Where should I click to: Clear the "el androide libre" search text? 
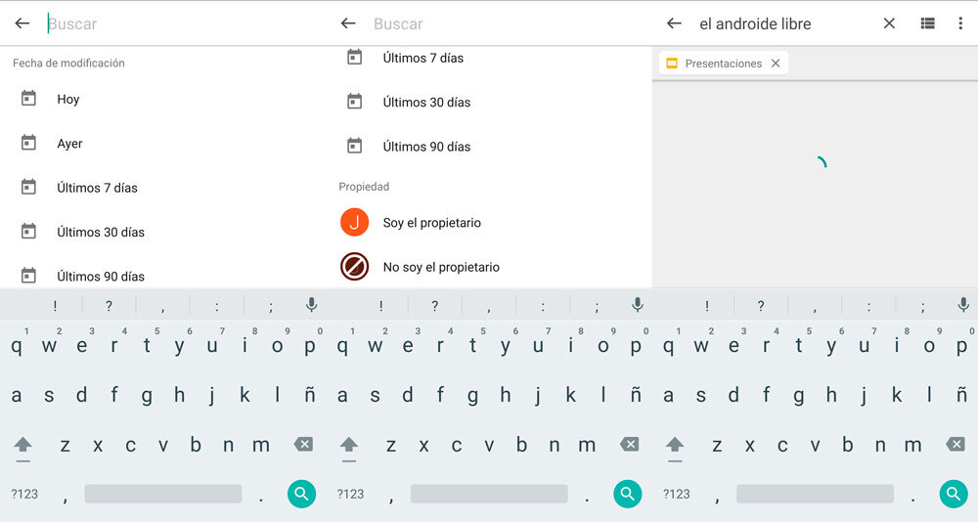[x=889, y=23]
